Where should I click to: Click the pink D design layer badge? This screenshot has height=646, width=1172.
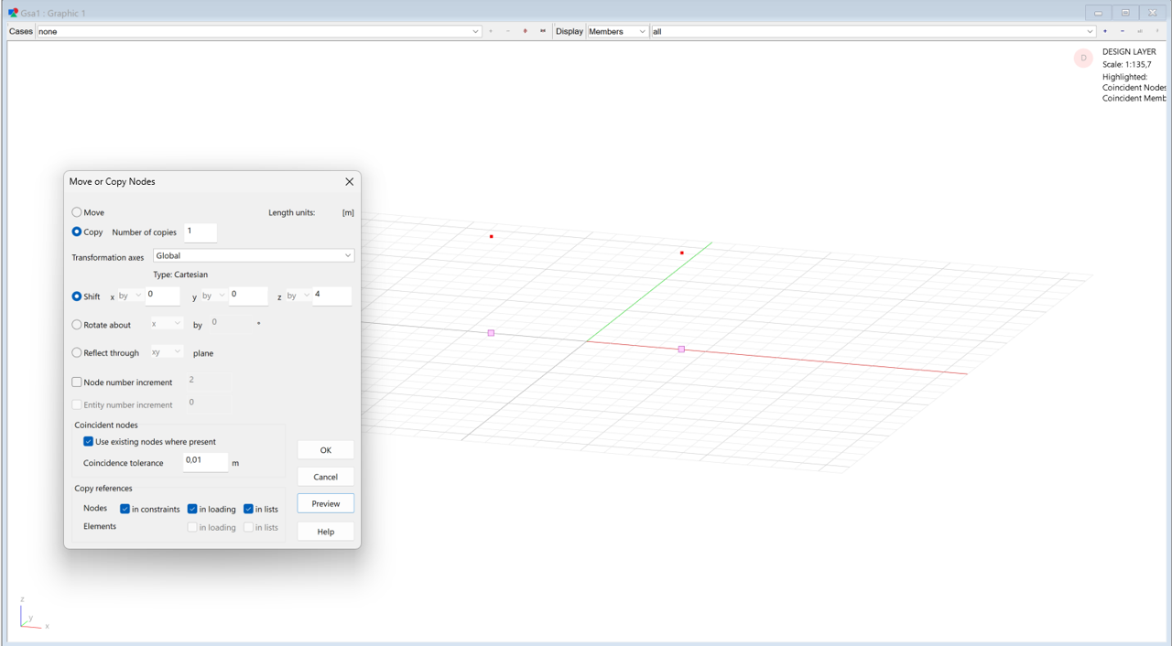[x=1083, y=58]
